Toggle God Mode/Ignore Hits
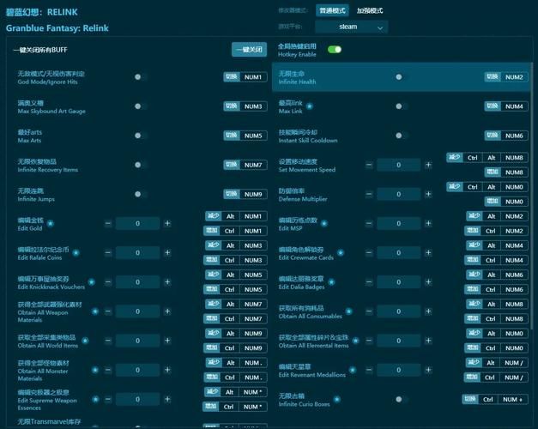The width and height of the screenshot is (538, 429). pyautogui.click(x=141, y=77)
